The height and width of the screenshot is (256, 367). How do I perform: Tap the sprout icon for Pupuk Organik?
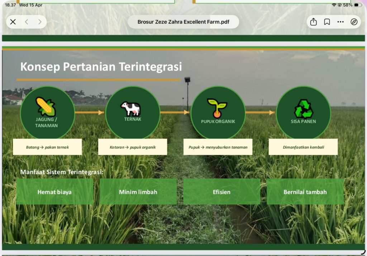[217, 108]
